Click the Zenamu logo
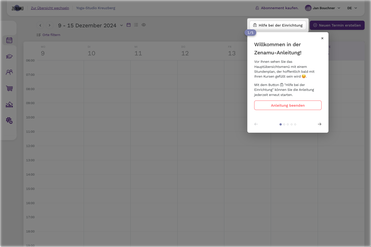Image resolution: width=371 pixels, height=247 pixels. (18, 8)
